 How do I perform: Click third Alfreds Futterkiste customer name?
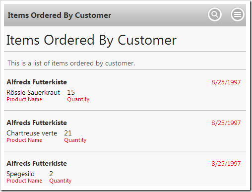[37, 163]
